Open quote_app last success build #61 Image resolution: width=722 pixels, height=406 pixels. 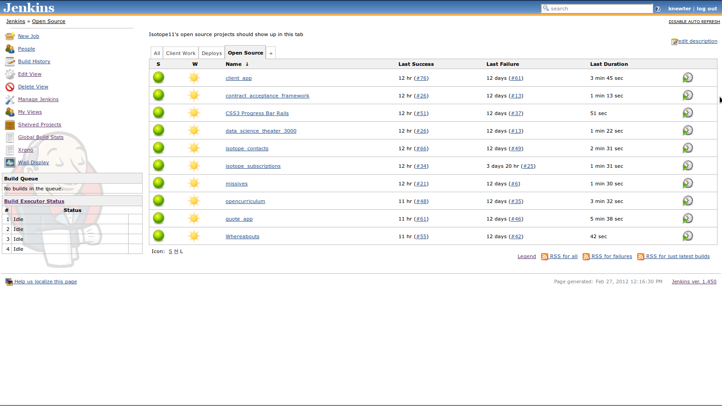coord(421,219)
